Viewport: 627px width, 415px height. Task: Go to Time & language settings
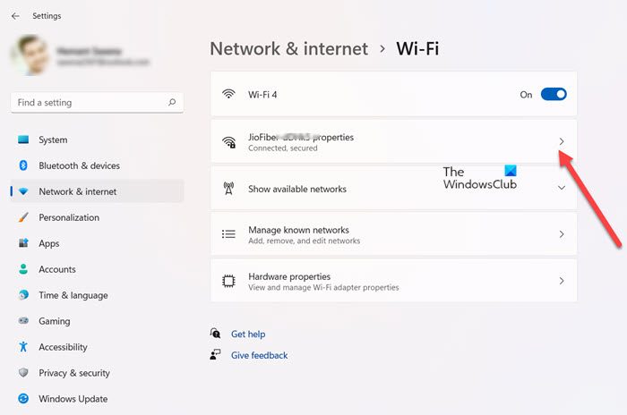(73, 295)
